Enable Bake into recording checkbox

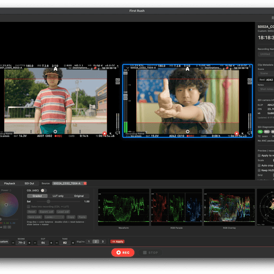pyautogui.click(x=28, y=206)
